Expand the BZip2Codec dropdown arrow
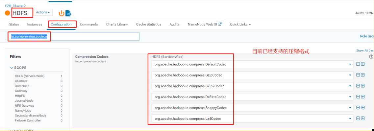Viewport: 374px width, 131px height. coord(350,86)
